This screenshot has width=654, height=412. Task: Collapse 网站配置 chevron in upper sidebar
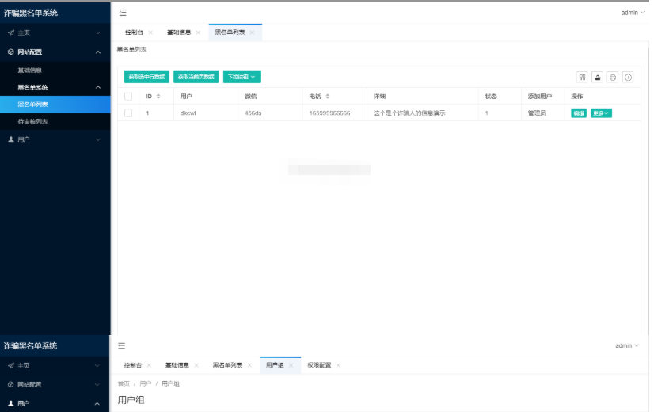(98, 51)
